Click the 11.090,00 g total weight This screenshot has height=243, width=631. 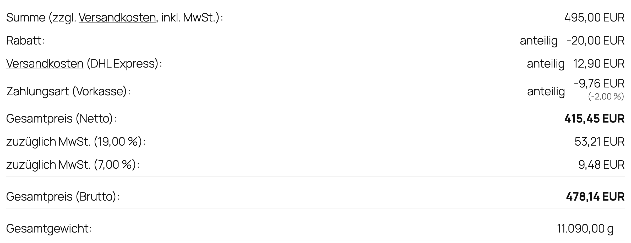tap(585, 229)
